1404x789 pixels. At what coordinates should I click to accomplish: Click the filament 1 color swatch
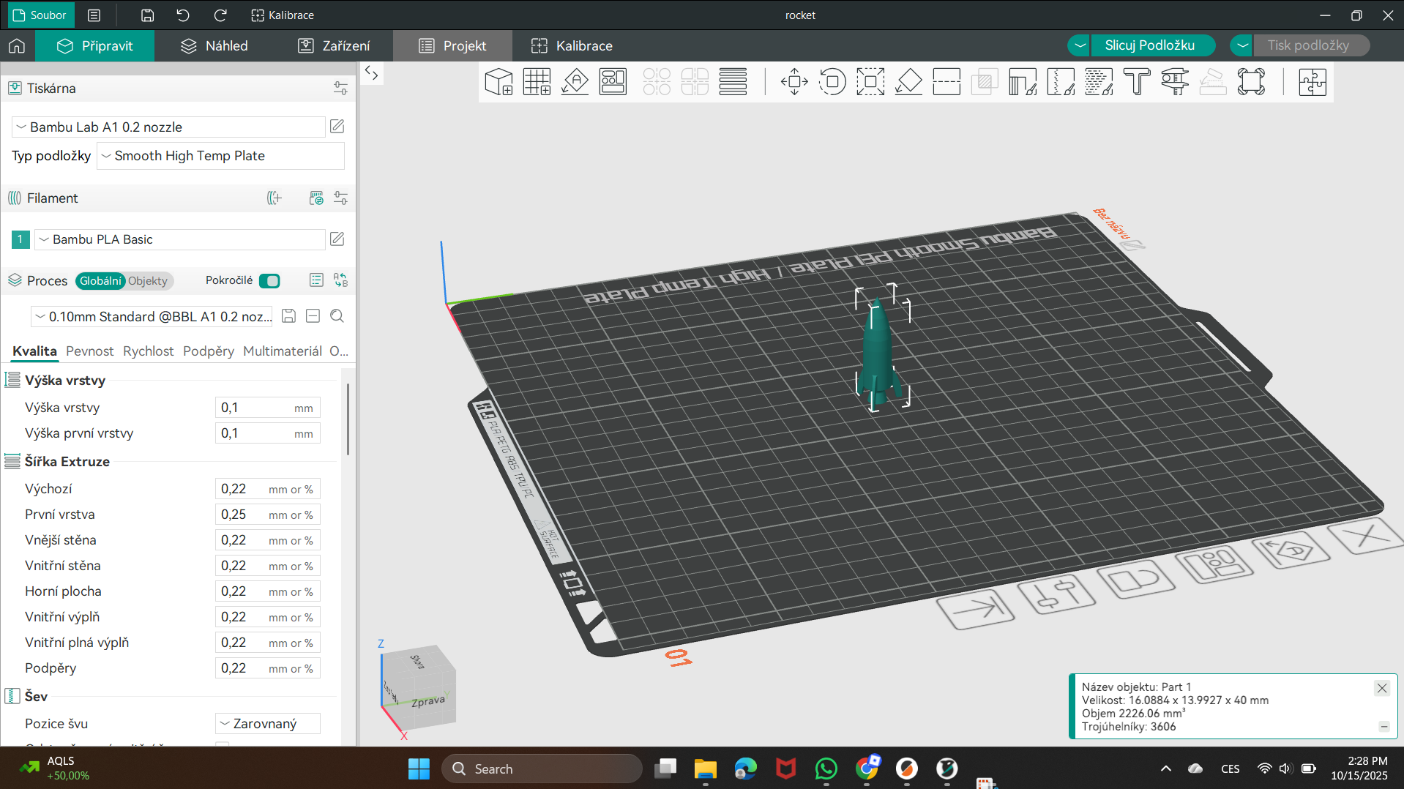pyautogui.click(x=20, y=239)
